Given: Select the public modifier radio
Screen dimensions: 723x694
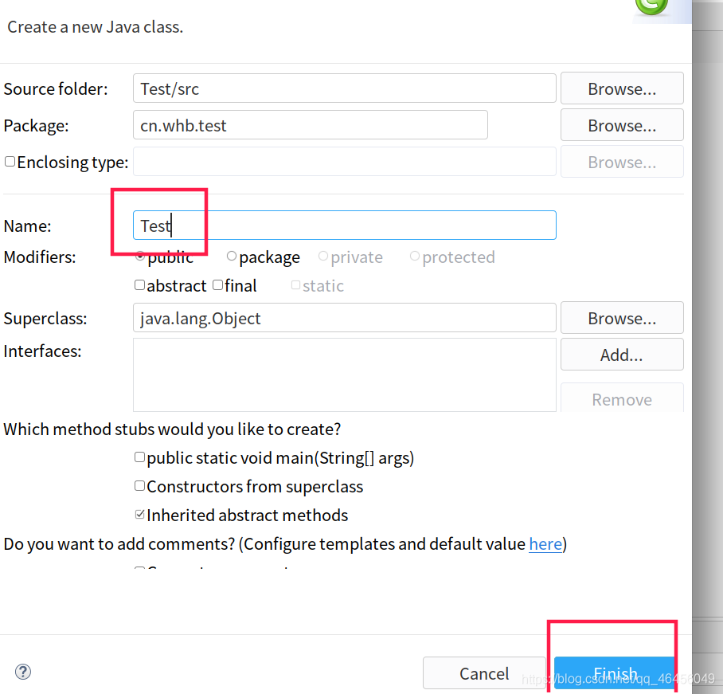Looking at the screenshot, I should (x=139, y=256).
